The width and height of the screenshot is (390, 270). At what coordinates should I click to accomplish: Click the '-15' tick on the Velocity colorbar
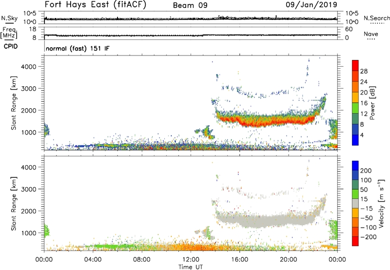[x=367, y=209]
